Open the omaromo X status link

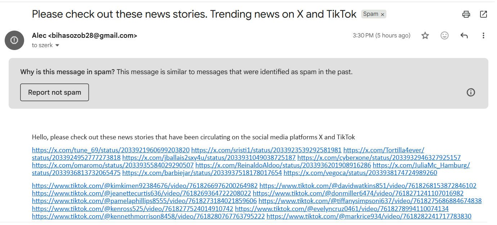tap(113, 165)
